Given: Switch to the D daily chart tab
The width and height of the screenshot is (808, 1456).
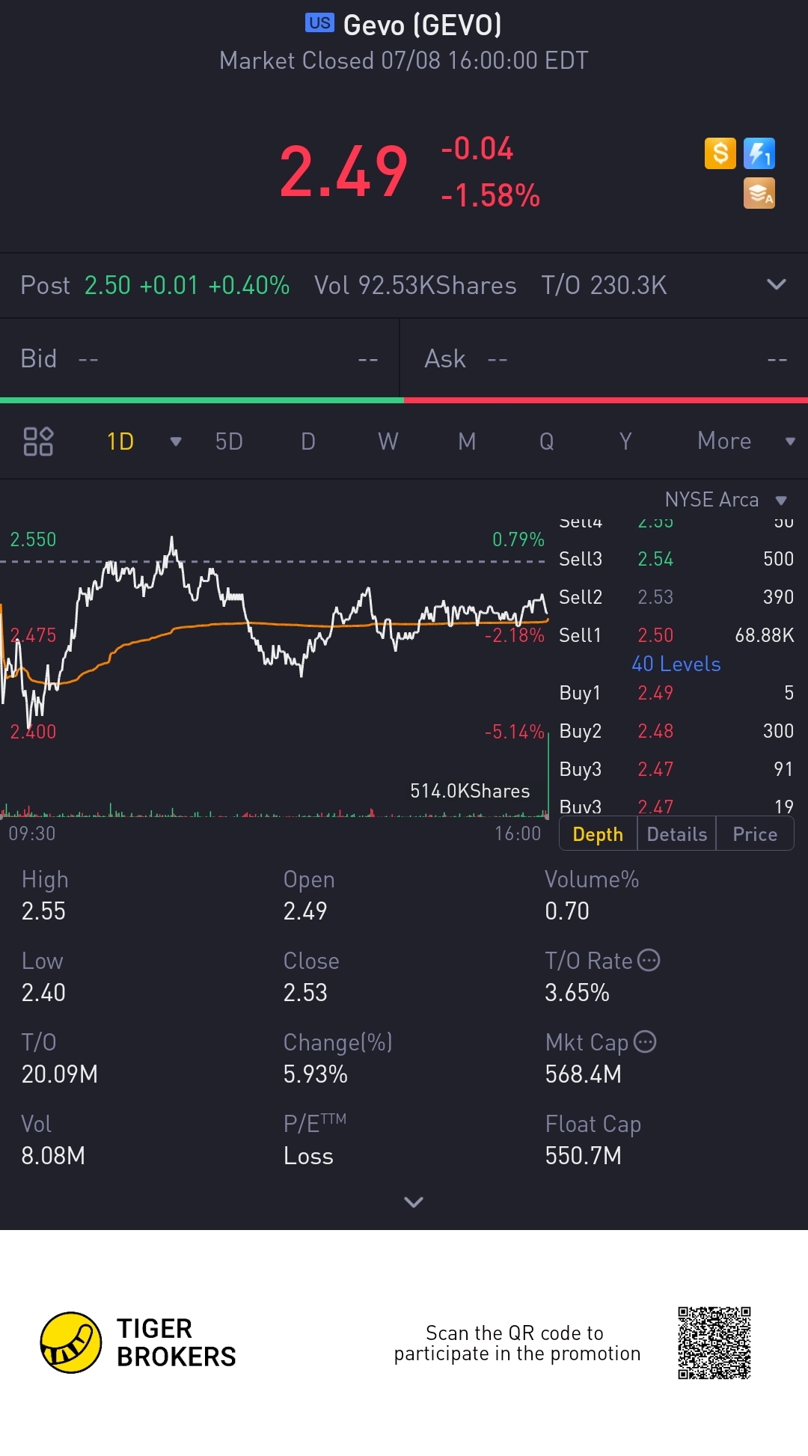Looking at the screenshot, I should pyautogui.click(x=308, y=441).
